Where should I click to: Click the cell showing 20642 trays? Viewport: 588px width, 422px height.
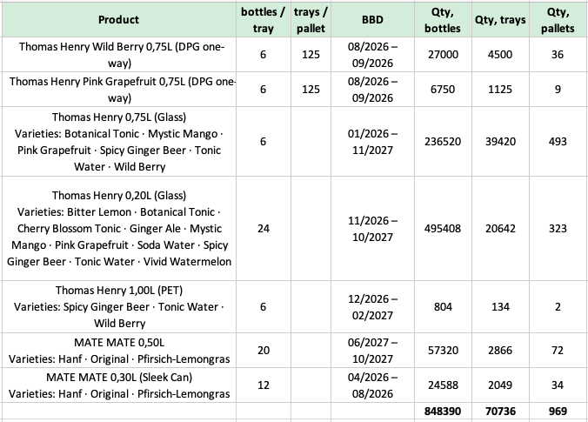click(x=500, y=228)
